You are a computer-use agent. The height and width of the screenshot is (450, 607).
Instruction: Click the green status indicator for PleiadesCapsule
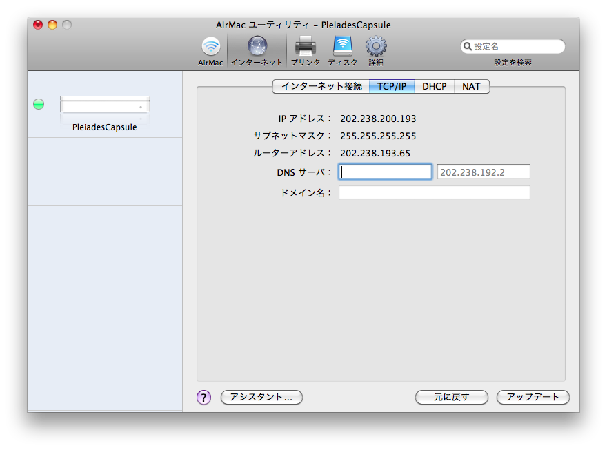point(39,104)
